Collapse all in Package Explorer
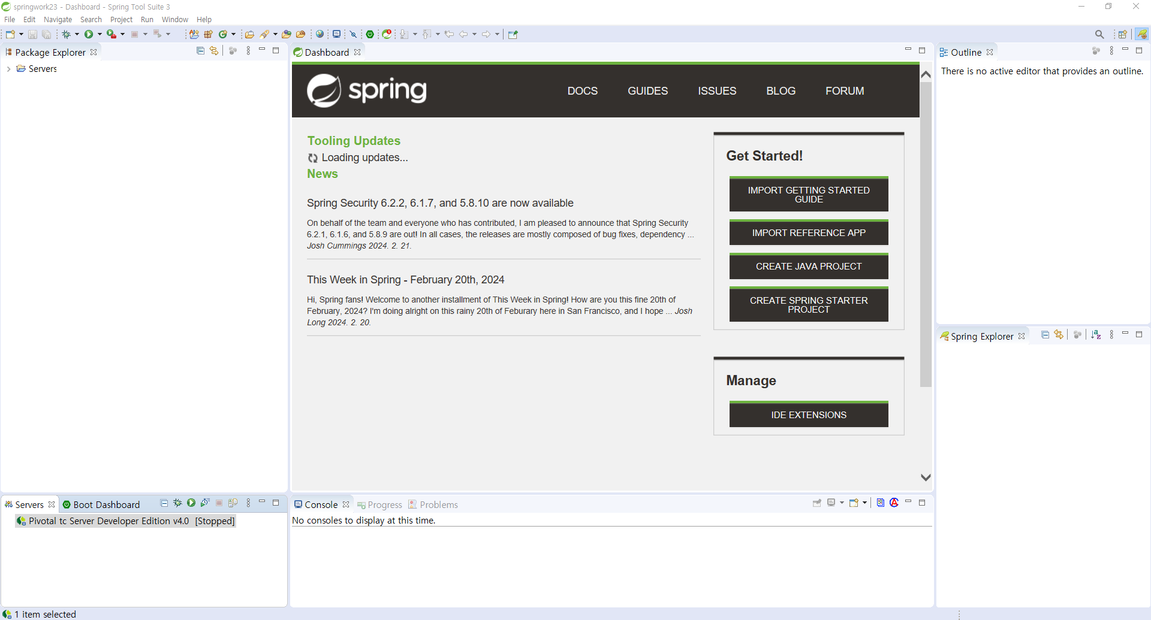Viewport: 1151px width, 620px height. tap(200, 51)
